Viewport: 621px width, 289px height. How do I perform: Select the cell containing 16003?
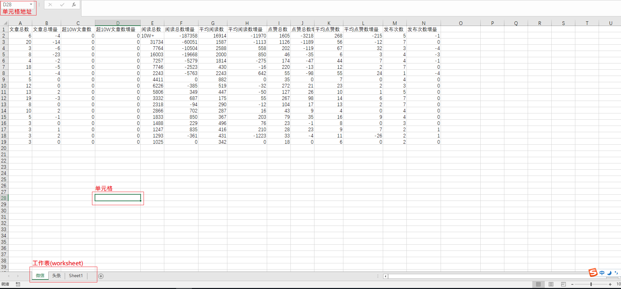coord(152,55)
